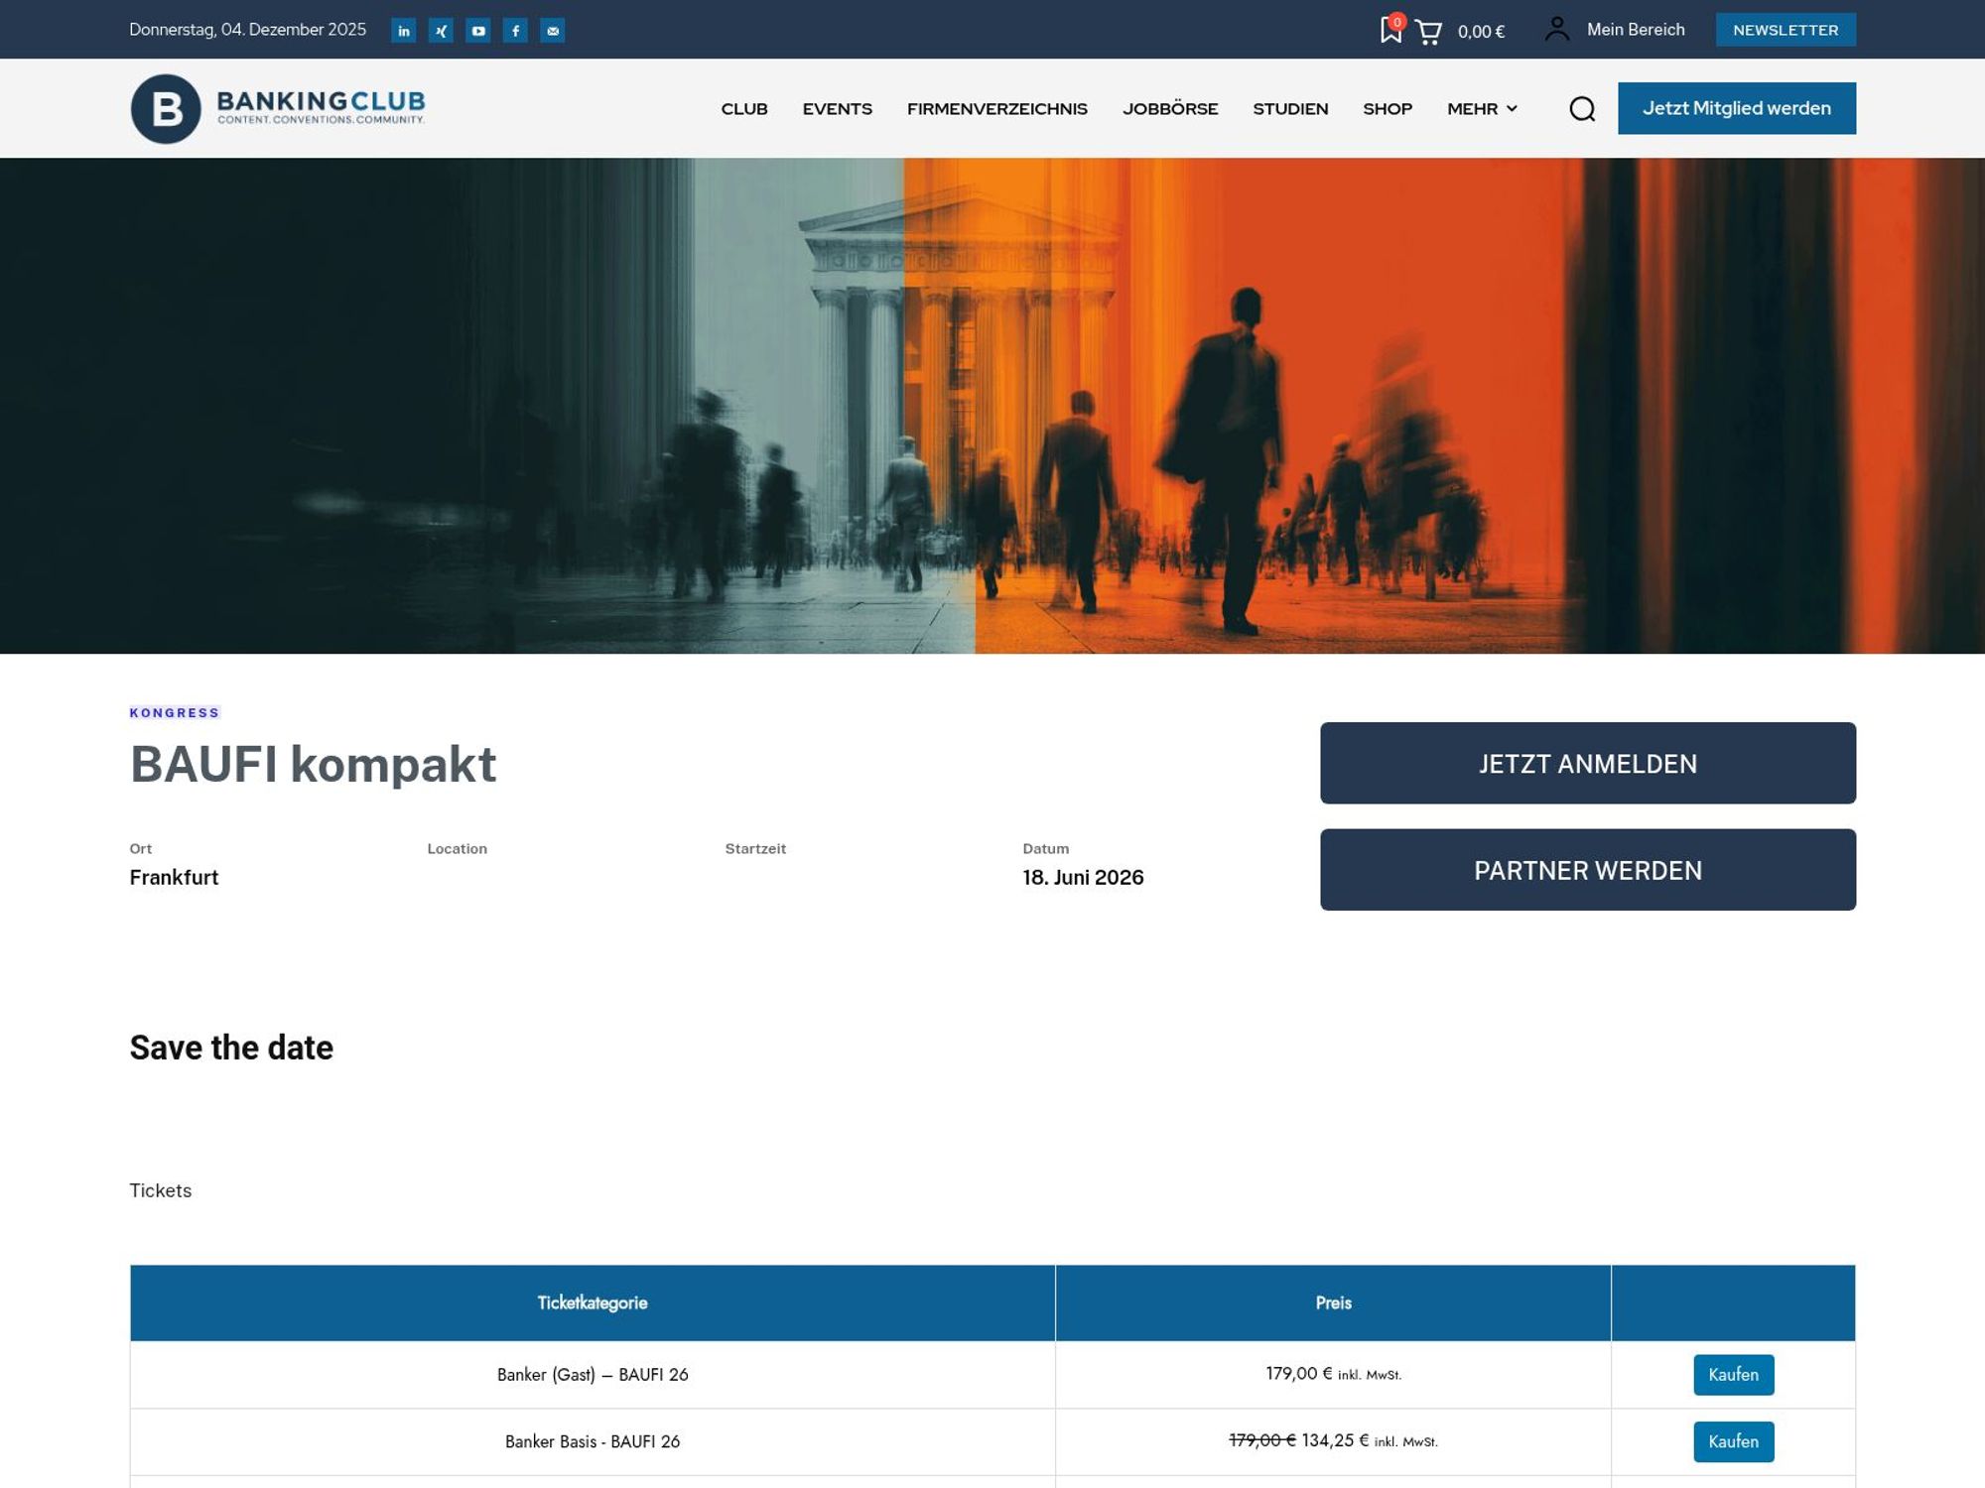Open the SHOP section
Screen dimensions: 1985x1488
click(x=1387, y=109)
